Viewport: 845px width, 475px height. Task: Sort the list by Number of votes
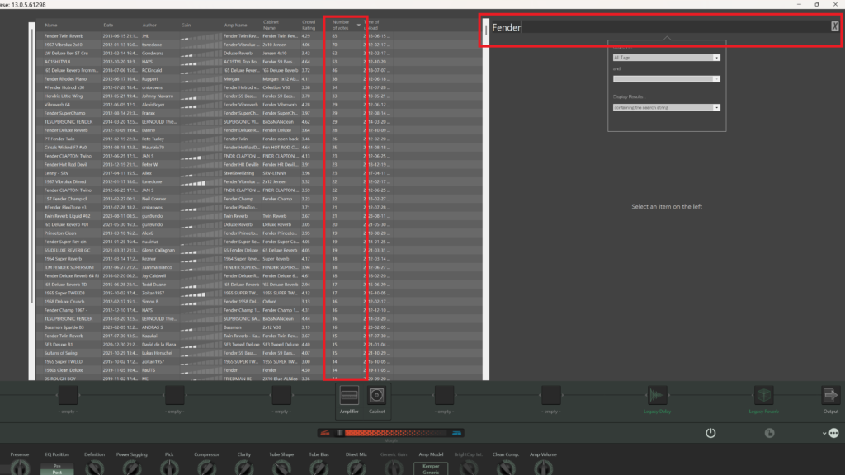pos(342,26)
